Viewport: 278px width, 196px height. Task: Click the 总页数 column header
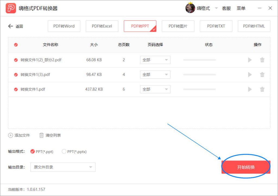(124, 45)
